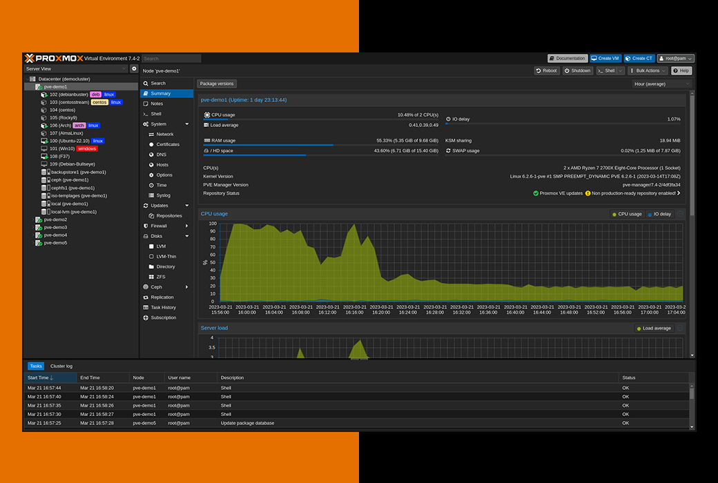Image resolution: width=718 pixels, height=483 pixels.
Task: Select VM 100 (Ubuntu-22.10) icon
Action: coord(44,141)
